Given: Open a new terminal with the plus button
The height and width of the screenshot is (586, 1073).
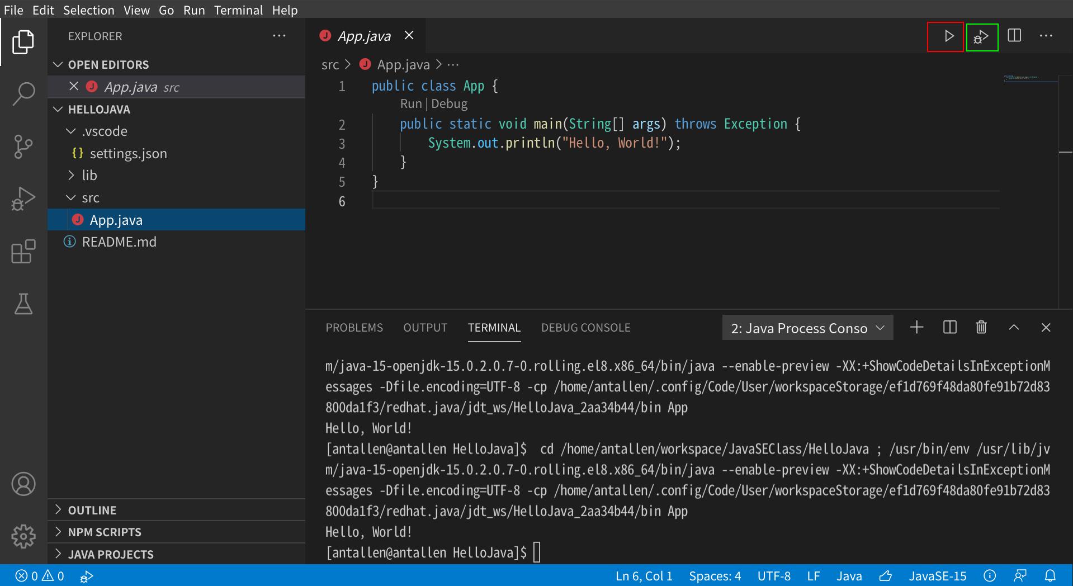Looking at the screenshot, I should click(916, 327).
